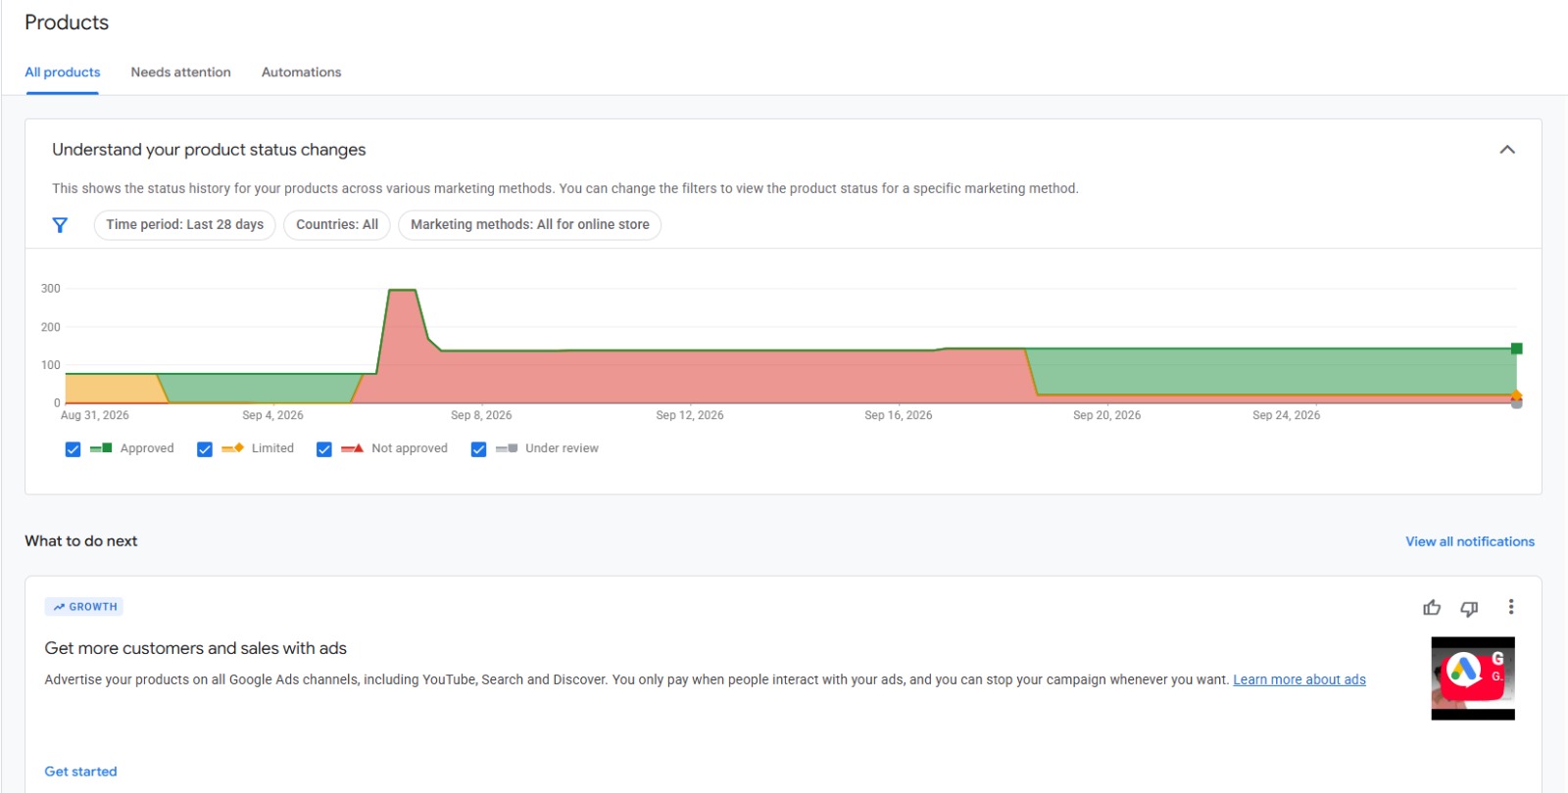Click the red Not approved legend triangle

coord(353,448)
